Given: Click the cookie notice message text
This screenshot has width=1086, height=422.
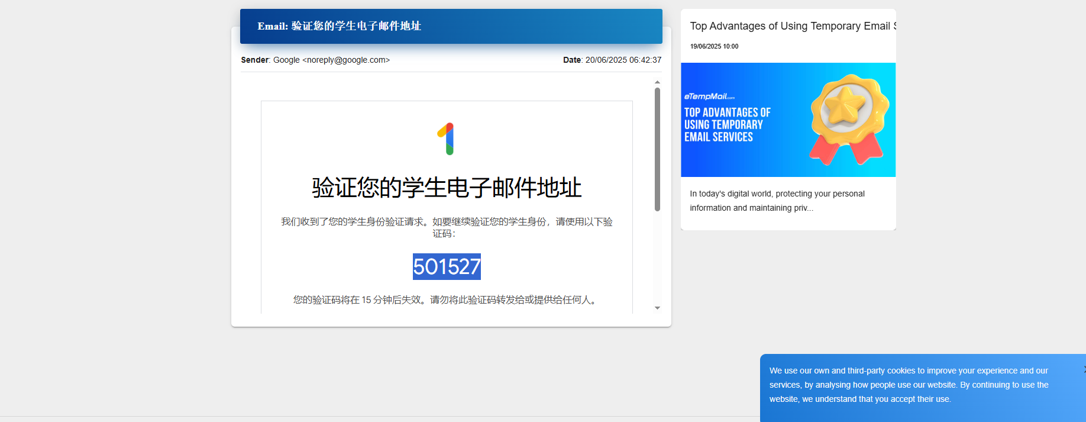Looking at the screenshot, I should click(x=909, y=385).
